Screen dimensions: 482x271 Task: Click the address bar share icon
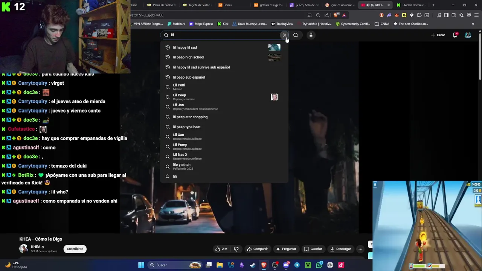[326, 15]
